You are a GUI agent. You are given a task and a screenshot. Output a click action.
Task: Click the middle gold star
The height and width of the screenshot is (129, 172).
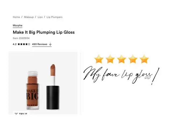click(x=121, y=59)
